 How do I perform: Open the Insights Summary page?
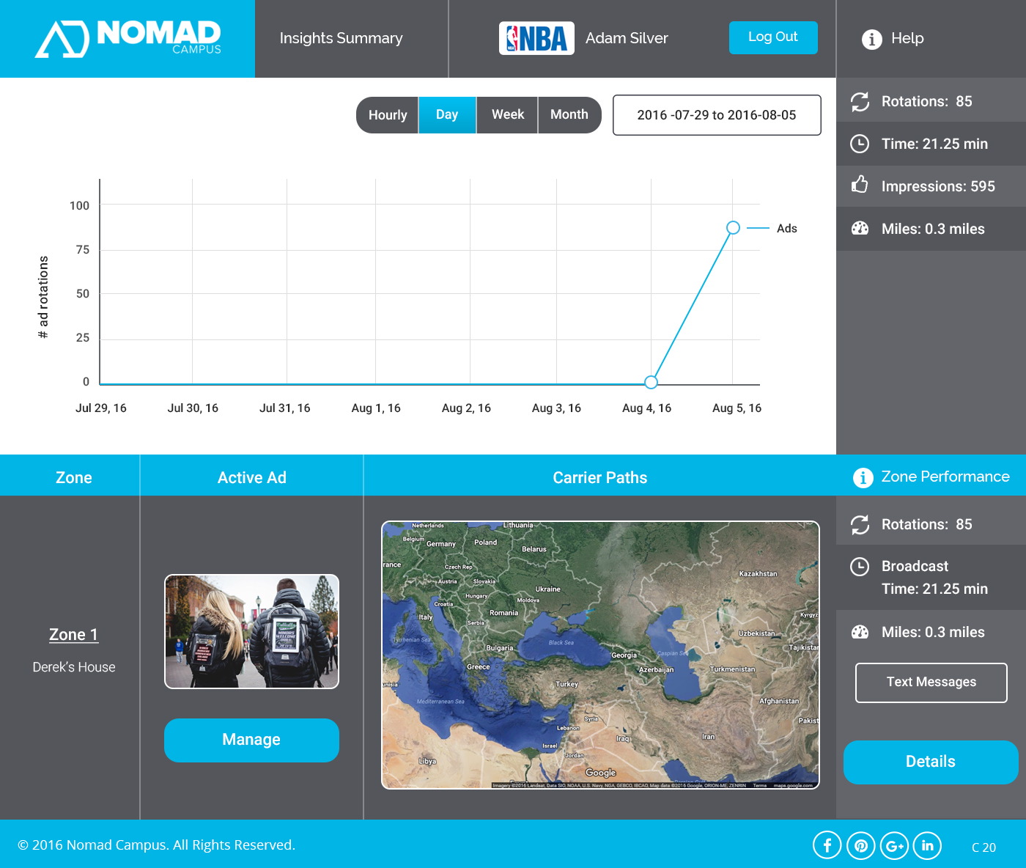pyautogui.click(x=341, y=38)
